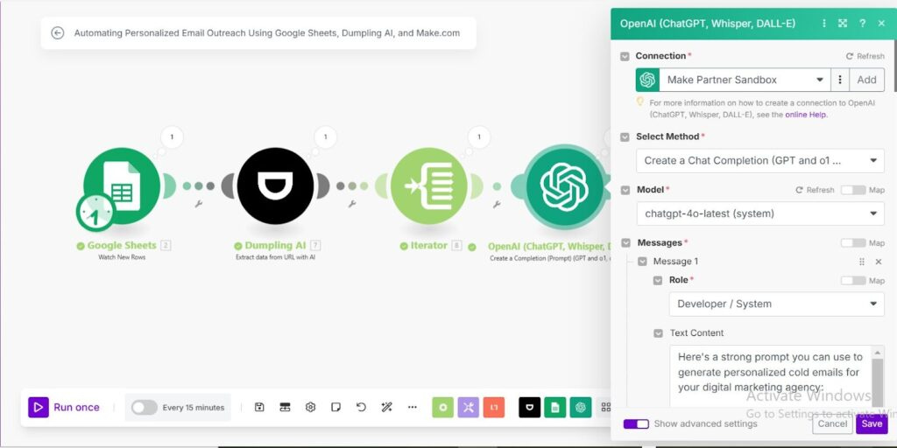Go back using the arrow beside scenario title
The width and height of the screenshot is (897, 448).
(x=58, y=33)
